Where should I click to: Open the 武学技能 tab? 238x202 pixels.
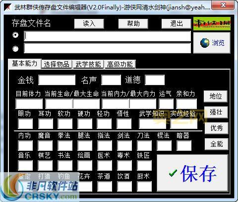coord(88,64)
